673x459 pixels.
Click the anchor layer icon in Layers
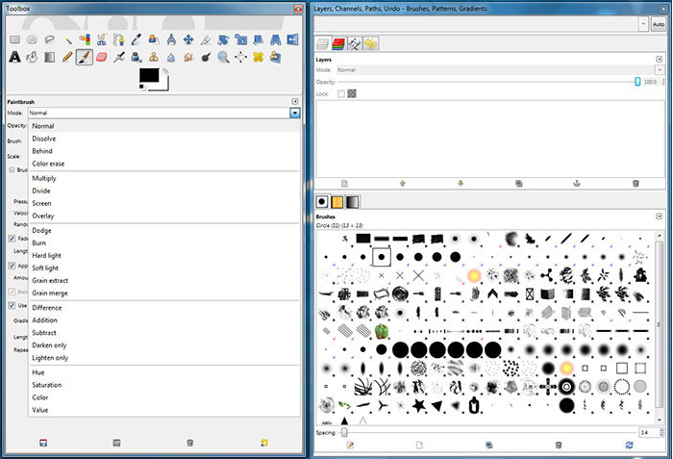tap(577, 184)
